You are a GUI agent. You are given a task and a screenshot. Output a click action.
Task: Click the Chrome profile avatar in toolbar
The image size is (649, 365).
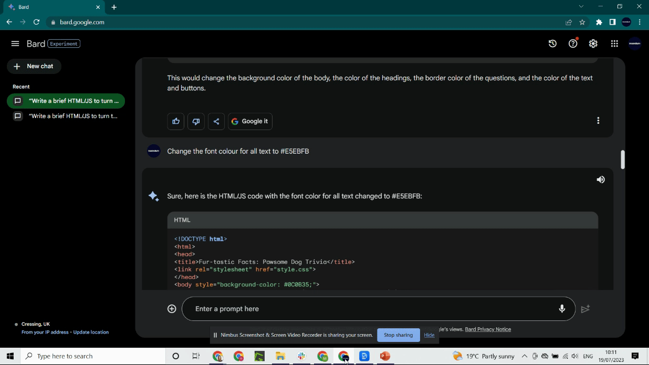(626, 22)
